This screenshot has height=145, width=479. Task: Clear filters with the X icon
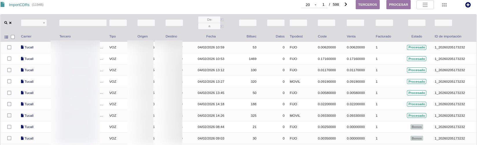point(10,23)
